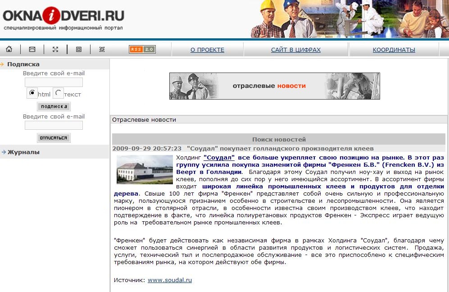Open the www.soudal.ru source link
The height and width of the screenshot is (292, 449).
tap(170, 280)
